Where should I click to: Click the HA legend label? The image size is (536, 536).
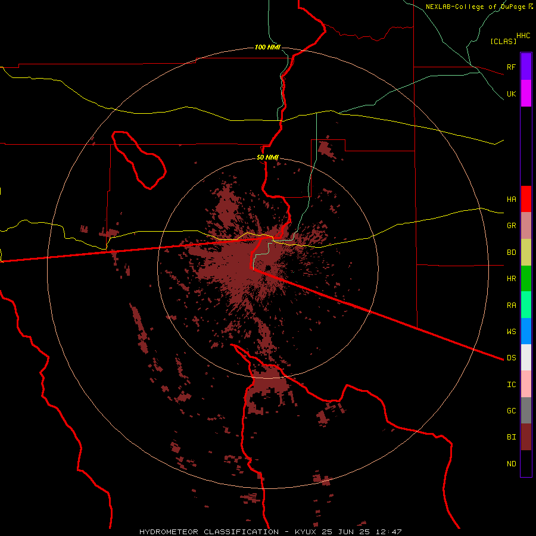coord(512,199)
